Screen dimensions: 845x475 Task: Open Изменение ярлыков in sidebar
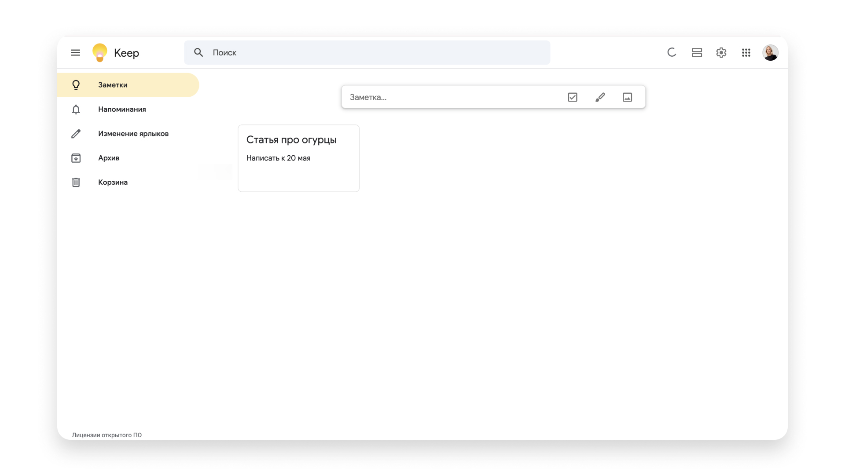(x=128, y=134)
